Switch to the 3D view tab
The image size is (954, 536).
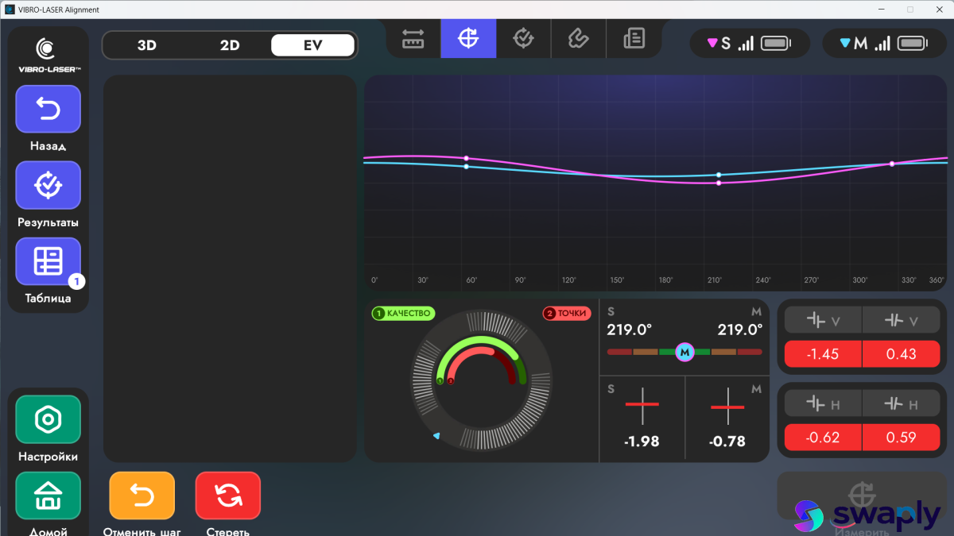(147, 45)
